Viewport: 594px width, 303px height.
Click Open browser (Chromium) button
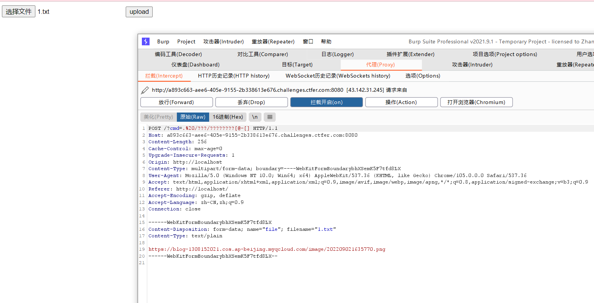(476, 102)
